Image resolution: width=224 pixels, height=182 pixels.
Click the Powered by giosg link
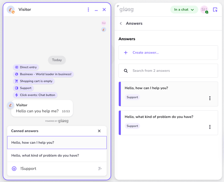tap(57, 121)
